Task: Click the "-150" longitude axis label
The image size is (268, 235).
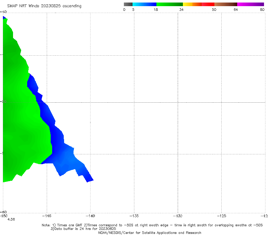Action: coord(4,216)
